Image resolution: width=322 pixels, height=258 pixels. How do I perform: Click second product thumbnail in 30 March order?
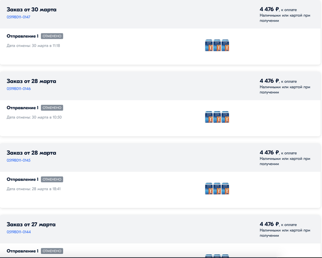coord(217,45)
